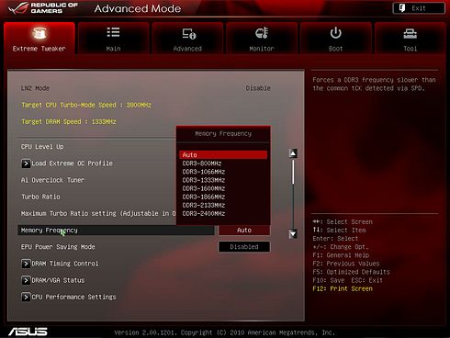Click the scrollbar down arrow
The image size is (450, 338).
[293, 234]
